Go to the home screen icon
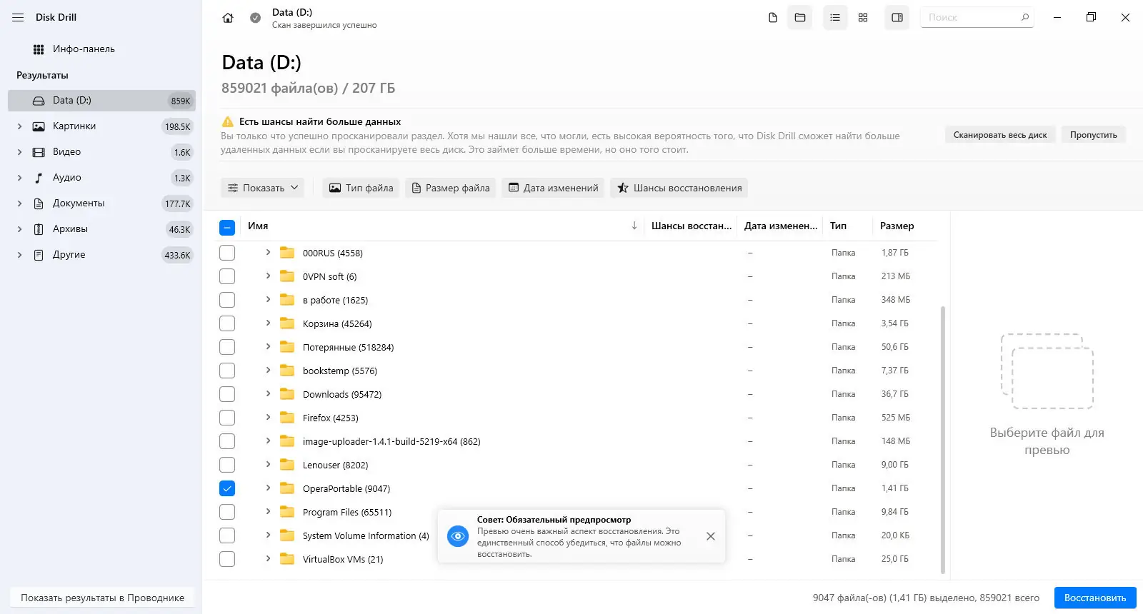 click(228, 18)
